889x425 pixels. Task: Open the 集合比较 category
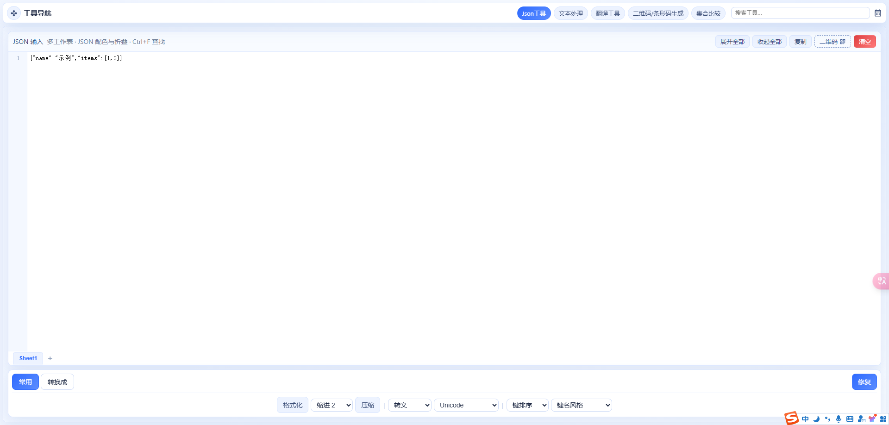708,13
